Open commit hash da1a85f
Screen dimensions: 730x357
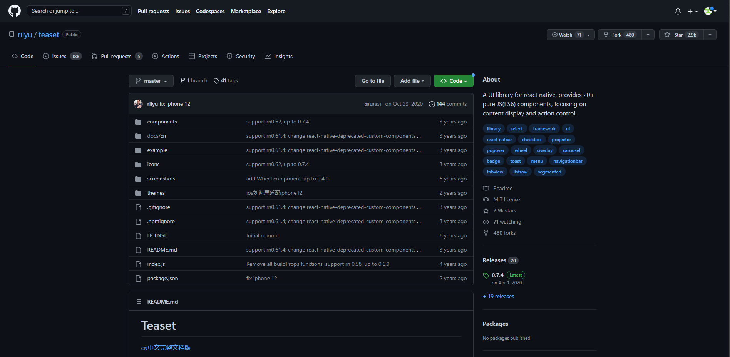[x=373, y=104]
